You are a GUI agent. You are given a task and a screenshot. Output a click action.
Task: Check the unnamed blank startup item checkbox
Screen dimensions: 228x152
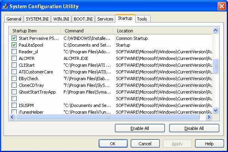click(x=14, y=99)
